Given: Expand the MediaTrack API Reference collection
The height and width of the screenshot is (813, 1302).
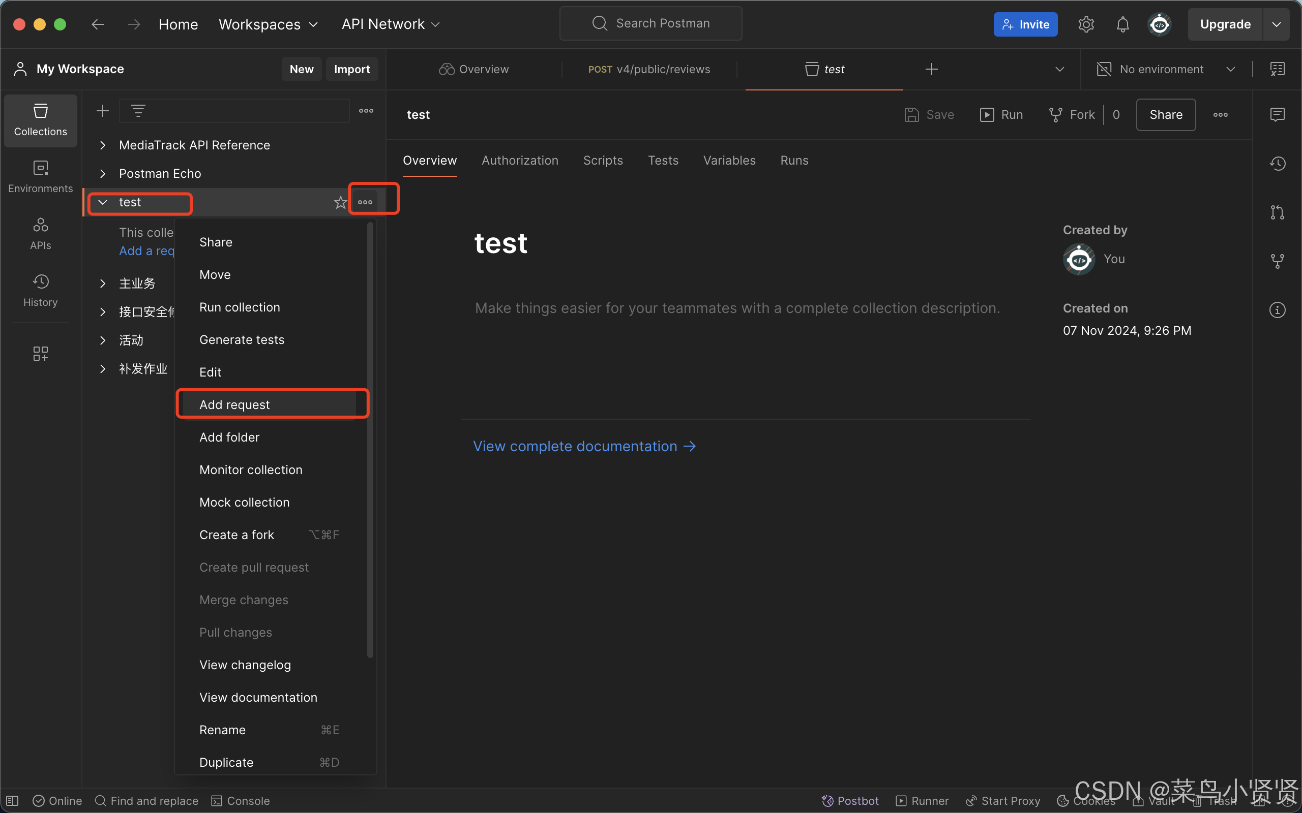Looking at the screenshot, I should point(103,145).
